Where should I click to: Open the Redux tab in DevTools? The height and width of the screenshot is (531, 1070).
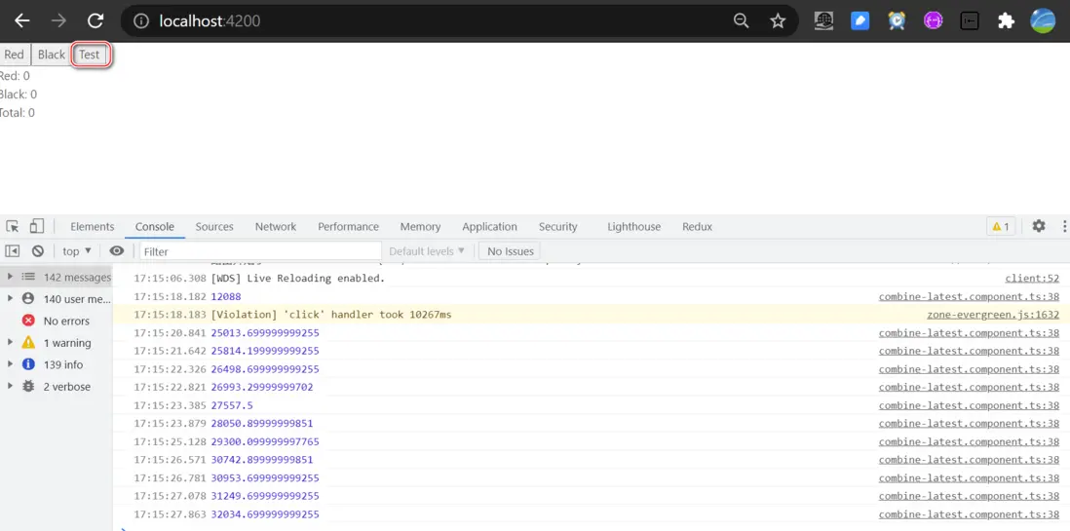tap(697, 226)
